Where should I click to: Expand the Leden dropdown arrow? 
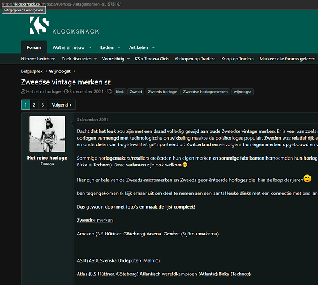[119, 47]
